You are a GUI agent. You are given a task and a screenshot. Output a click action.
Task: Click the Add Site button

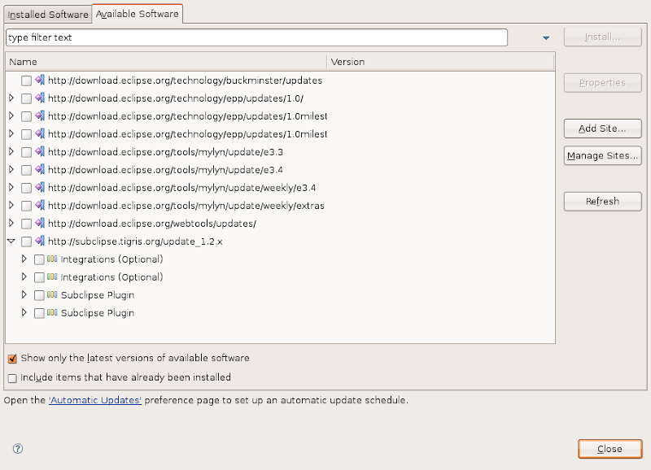[602, 128]
